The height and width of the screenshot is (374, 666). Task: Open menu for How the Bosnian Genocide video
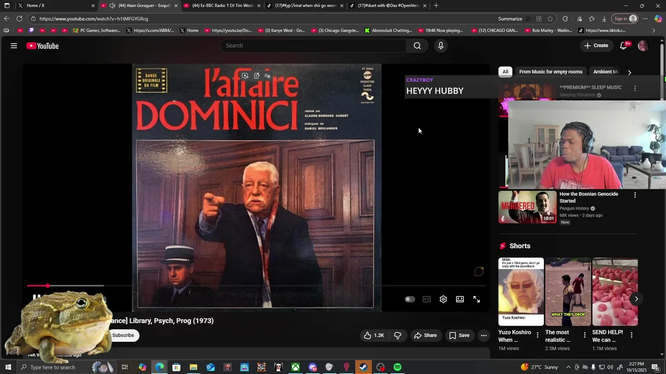(635, 195)
